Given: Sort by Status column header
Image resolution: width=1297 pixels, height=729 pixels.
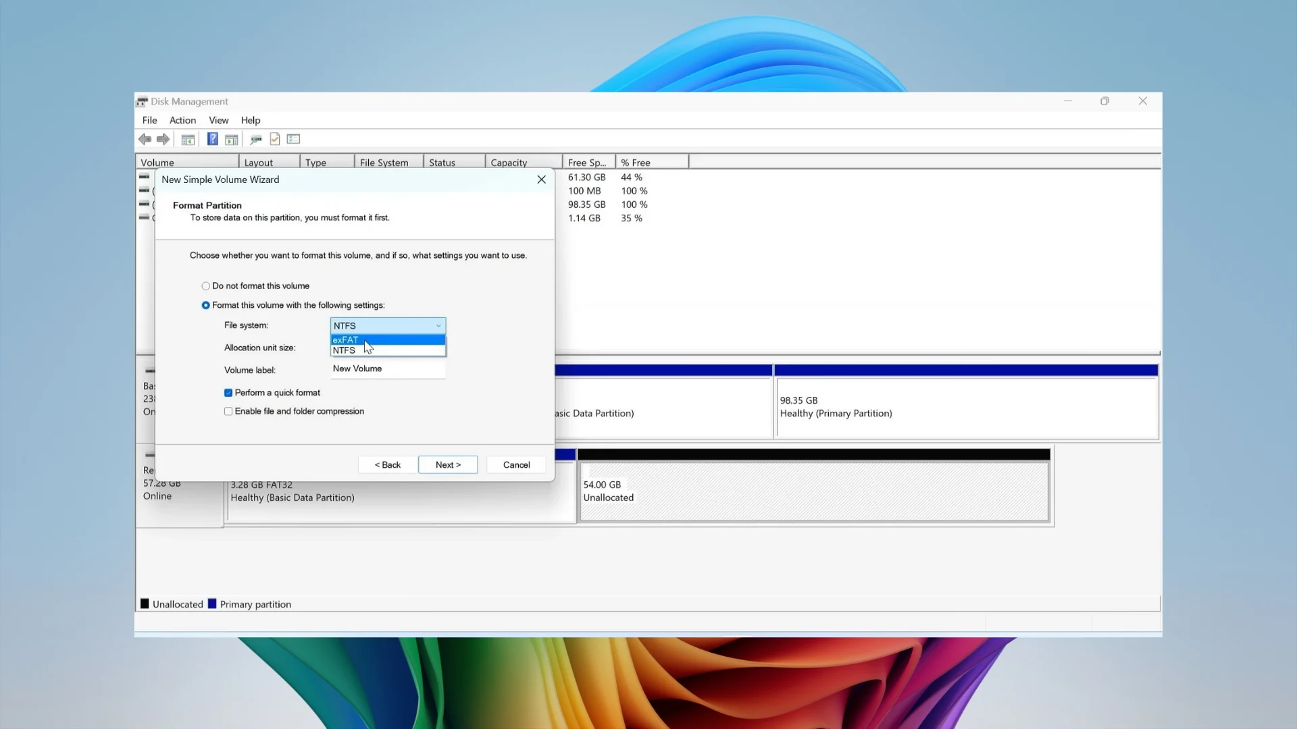Looking at the screenshot, I should (454, 162).
